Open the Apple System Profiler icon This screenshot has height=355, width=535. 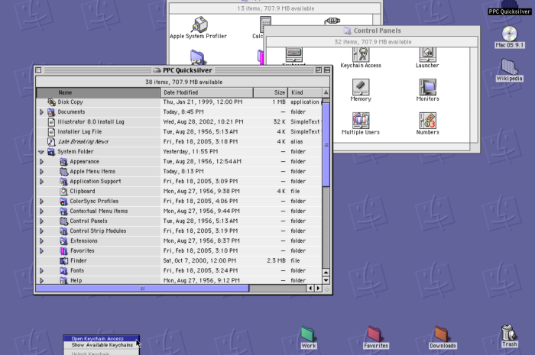[200, 24]
